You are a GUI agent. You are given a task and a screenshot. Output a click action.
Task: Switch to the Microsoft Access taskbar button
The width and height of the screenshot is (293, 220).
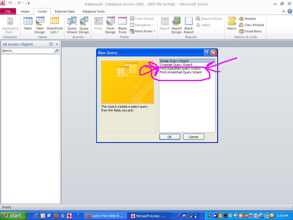149,216
